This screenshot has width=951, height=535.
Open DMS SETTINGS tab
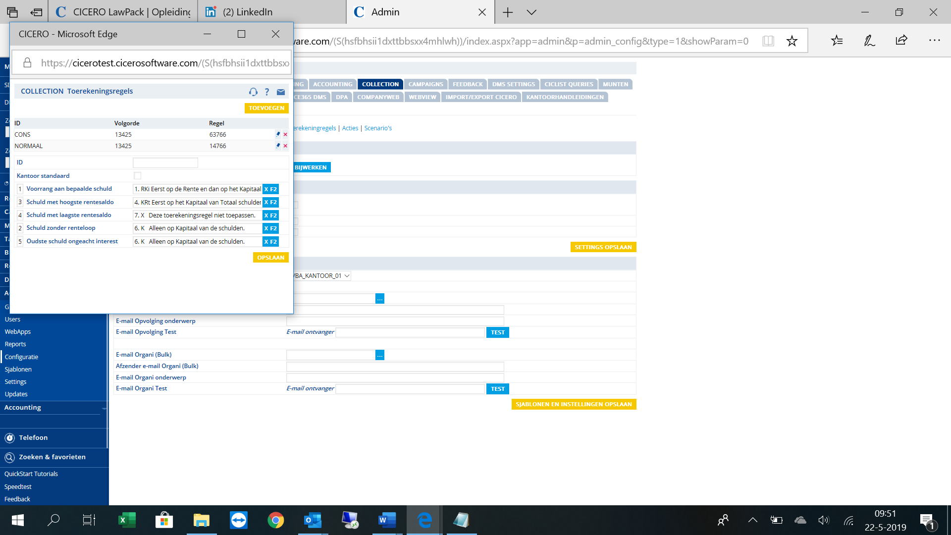click(x=514, y=84)
